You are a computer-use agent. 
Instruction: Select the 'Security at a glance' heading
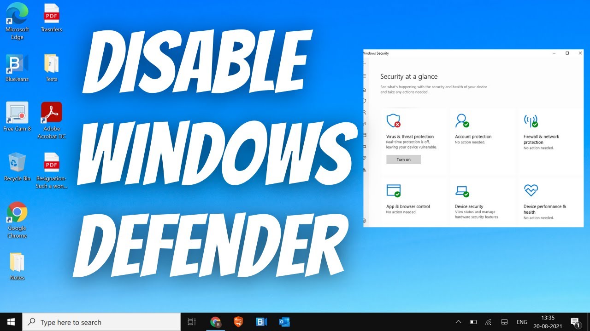click(409, 77)
